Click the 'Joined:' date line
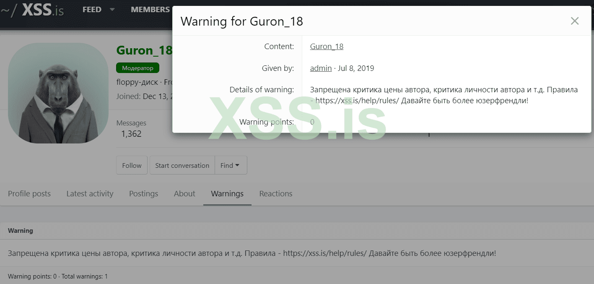 (145, 96)
